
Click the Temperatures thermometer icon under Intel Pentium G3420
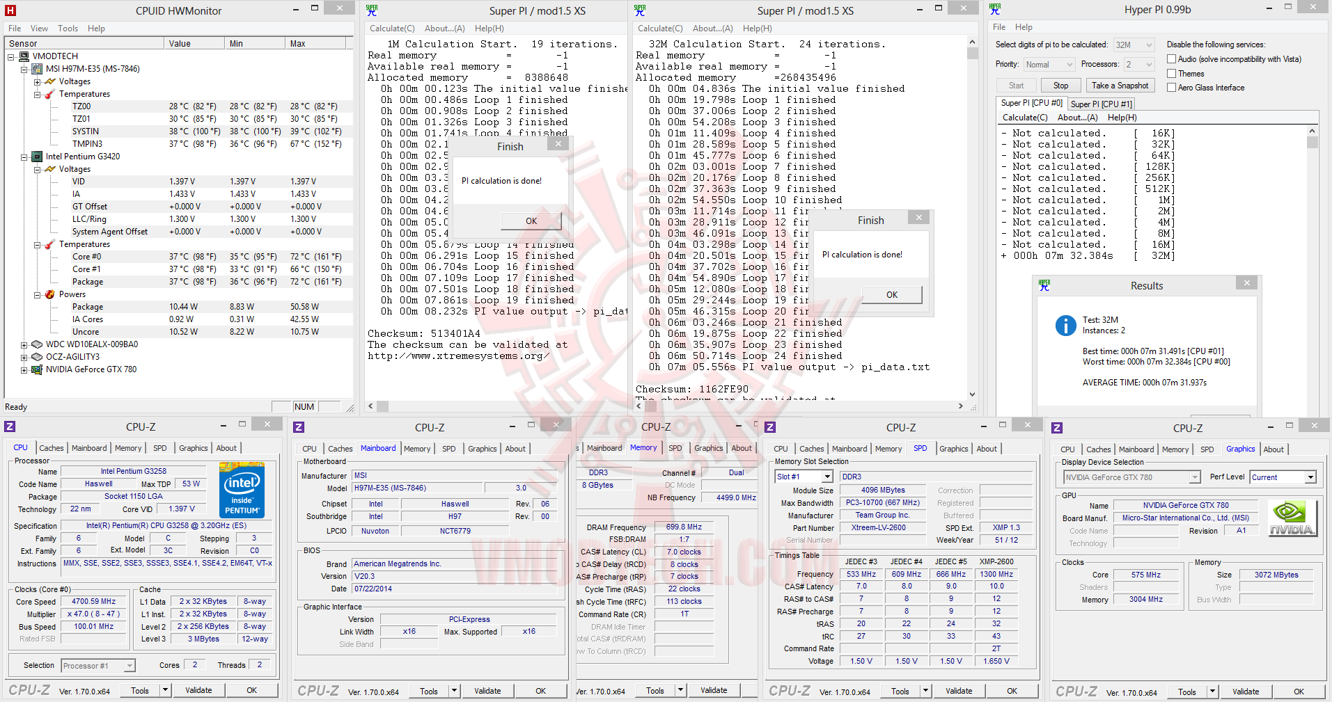[x=50, y=244]
